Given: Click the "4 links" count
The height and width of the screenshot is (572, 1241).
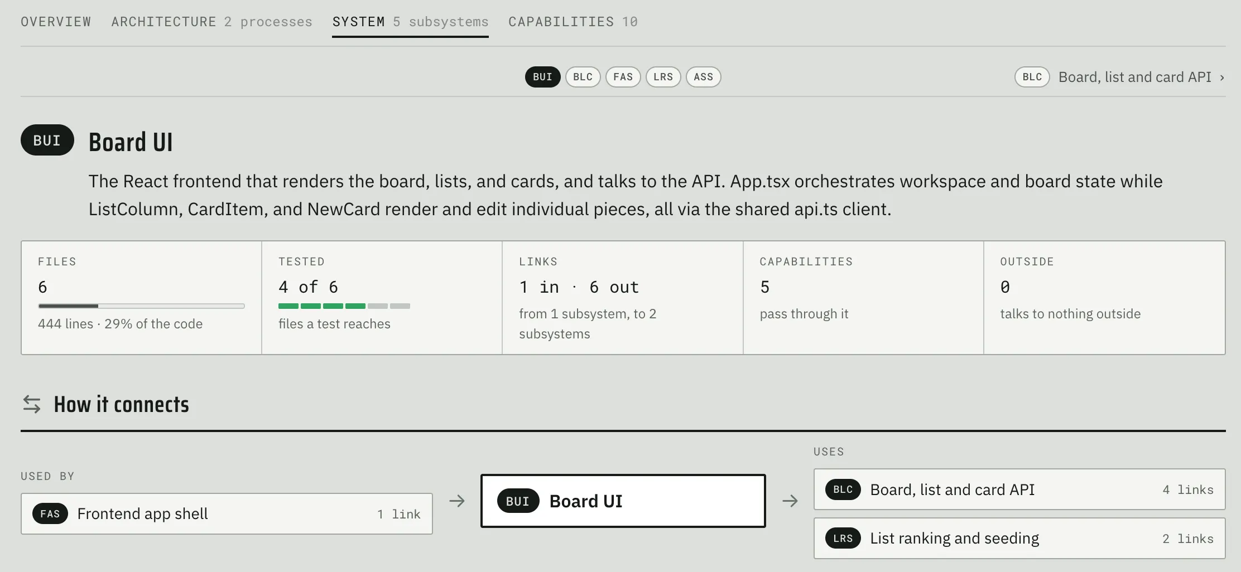Looking at the screenshot, I should 1188,489.
